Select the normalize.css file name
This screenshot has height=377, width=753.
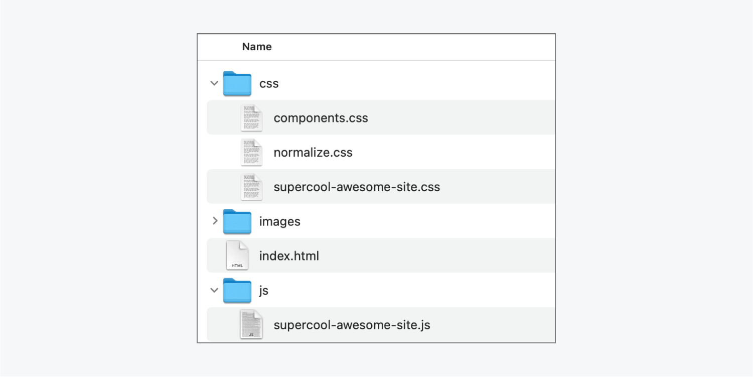[x=313, y=153]
